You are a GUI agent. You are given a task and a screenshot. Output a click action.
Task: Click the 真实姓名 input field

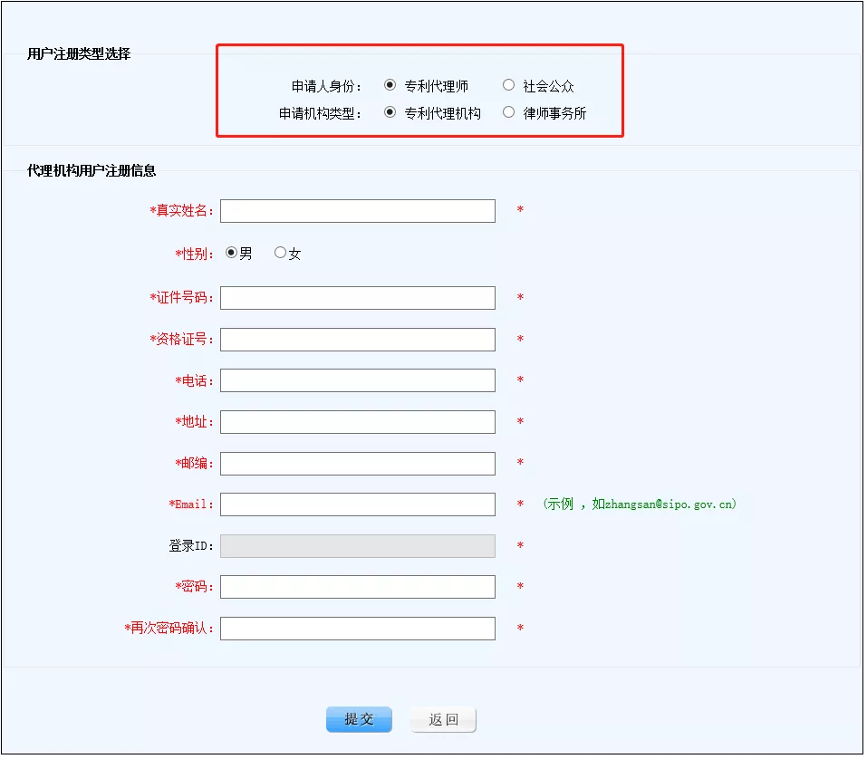[x=358, y=211]
